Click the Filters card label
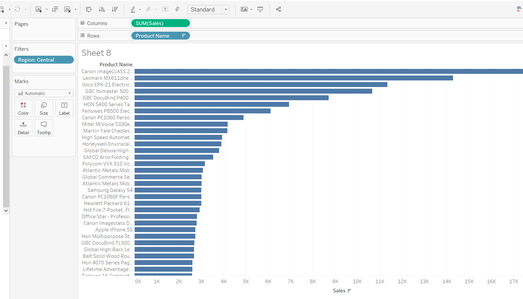 point(21,49)
